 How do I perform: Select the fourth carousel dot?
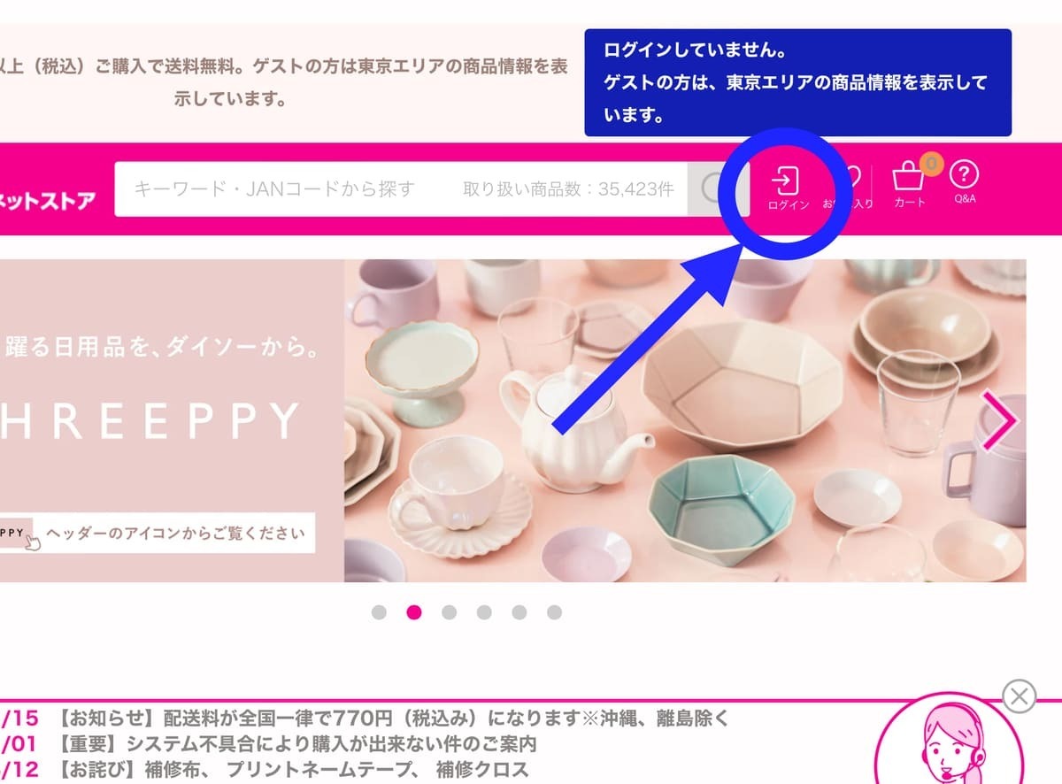tap(484, 612)
